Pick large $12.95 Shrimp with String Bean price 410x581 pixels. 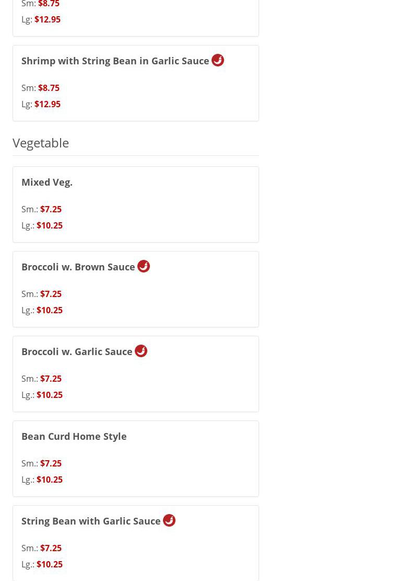tap(47, 104)
